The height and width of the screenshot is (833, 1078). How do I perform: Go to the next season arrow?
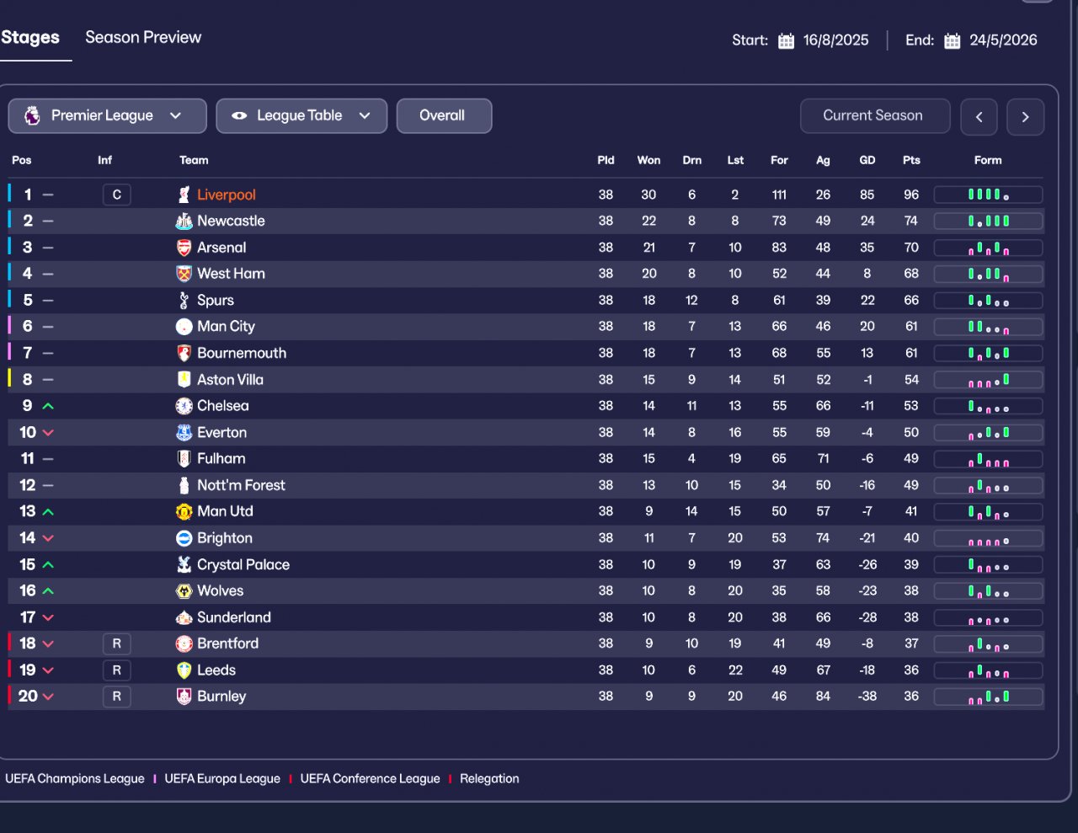click(1025, 117)
